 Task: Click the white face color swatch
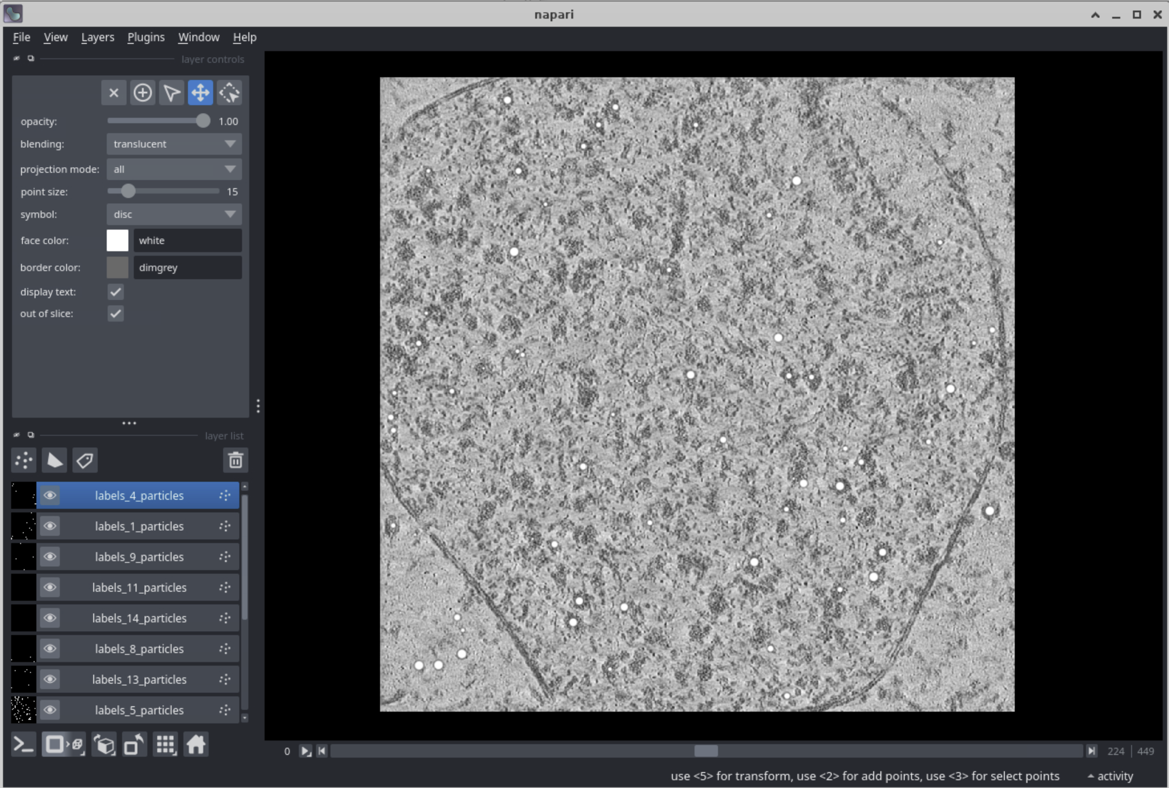click(x=117, y=240)
